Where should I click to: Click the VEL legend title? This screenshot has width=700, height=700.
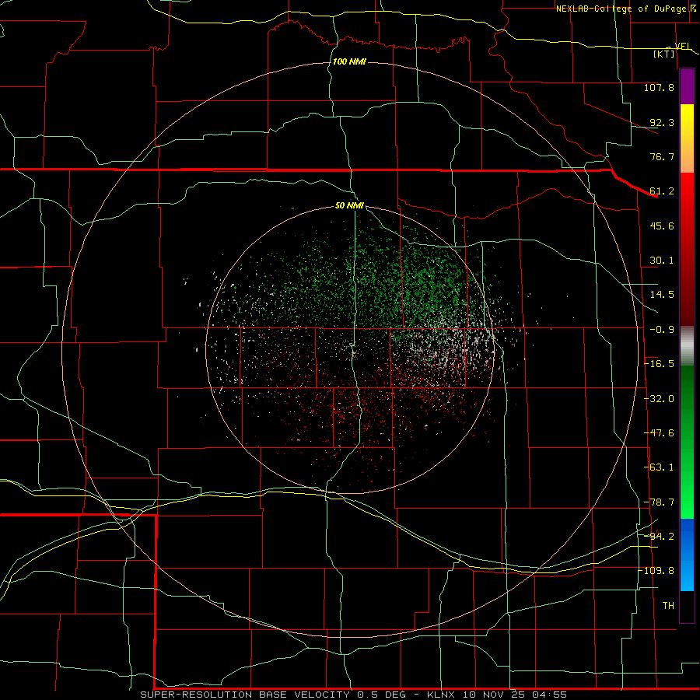(683, 46)
